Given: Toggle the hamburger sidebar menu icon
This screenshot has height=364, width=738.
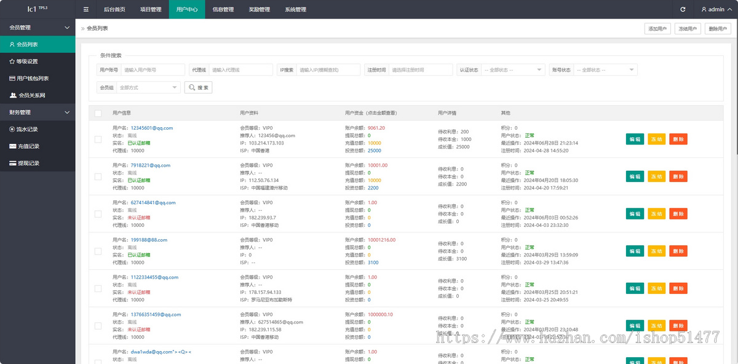Looking at the screenshot, I should [85, 9].
